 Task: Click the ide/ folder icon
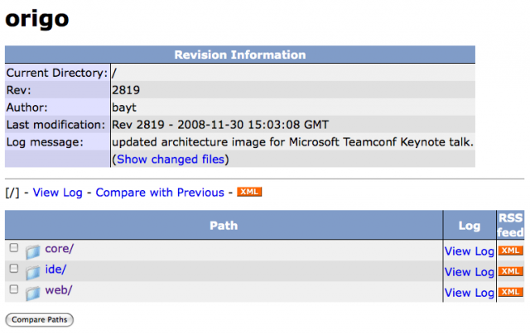point(32,271)
